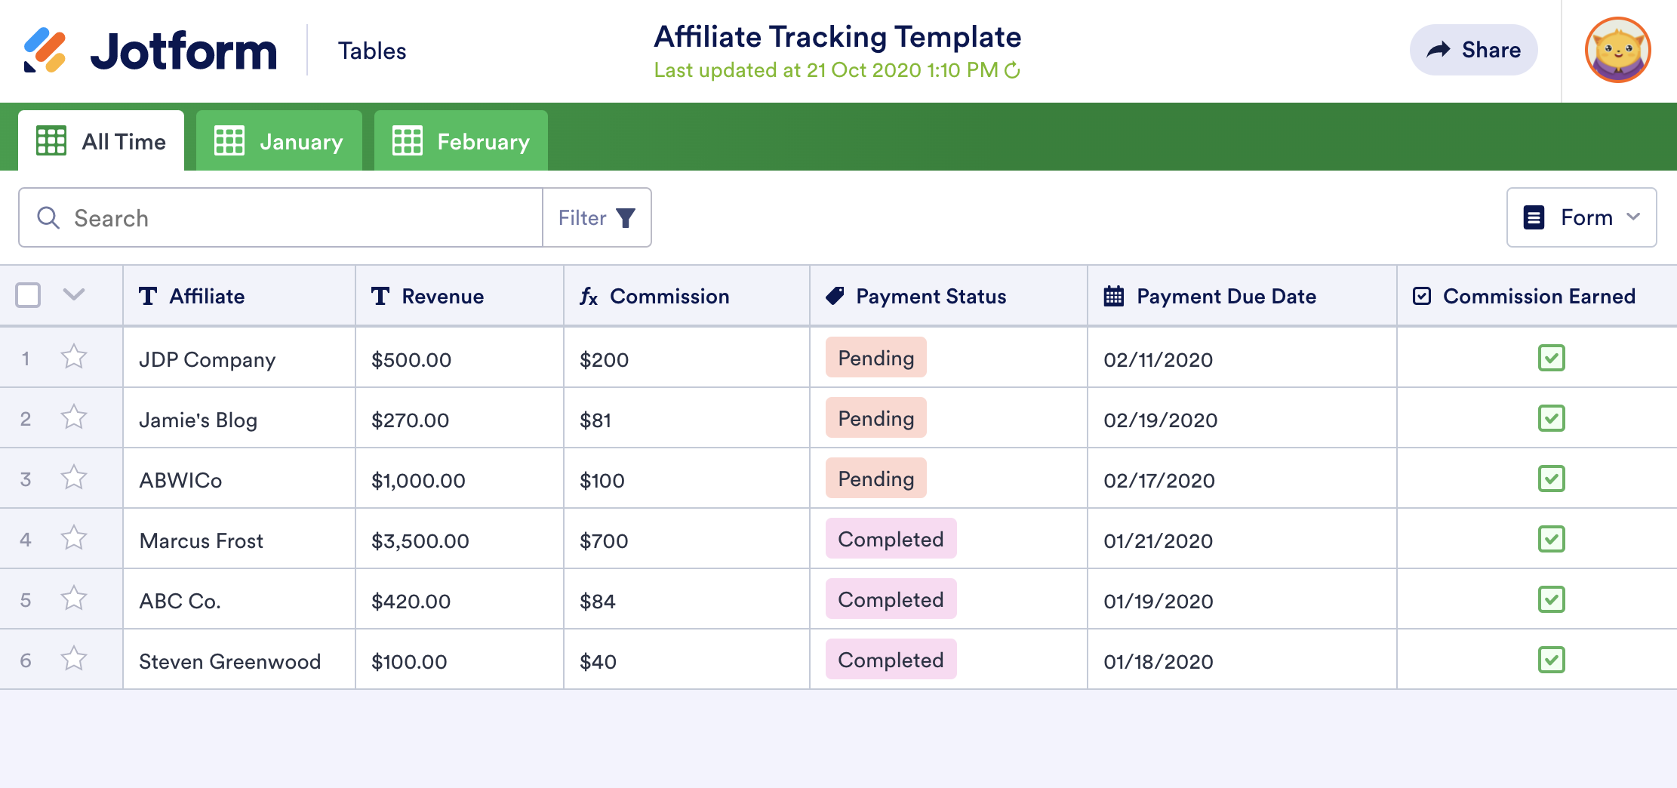The height and width of the screenshot is (788, 1677).
Task: Click the refresh icon beside last updated
Action: pyautogui.click(x=1013, y=70)
